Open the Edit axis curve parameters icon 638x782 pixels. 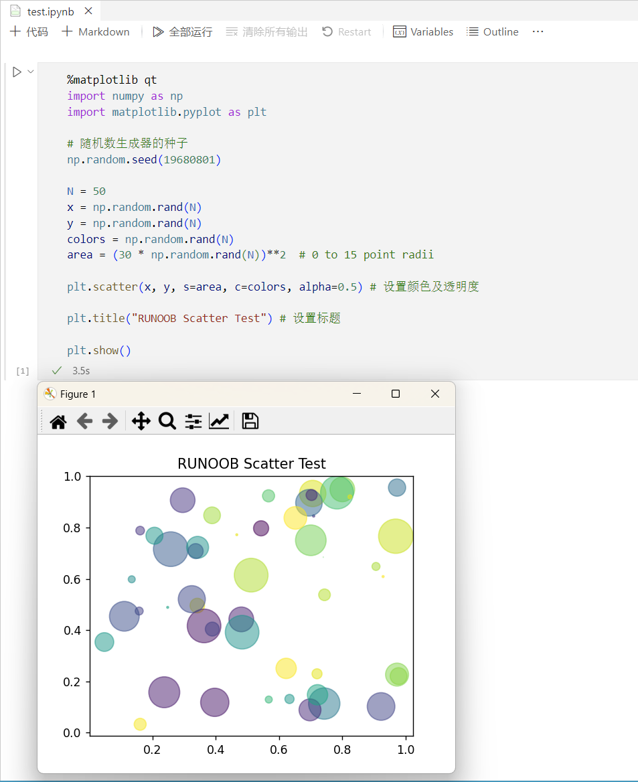[219, 421]
